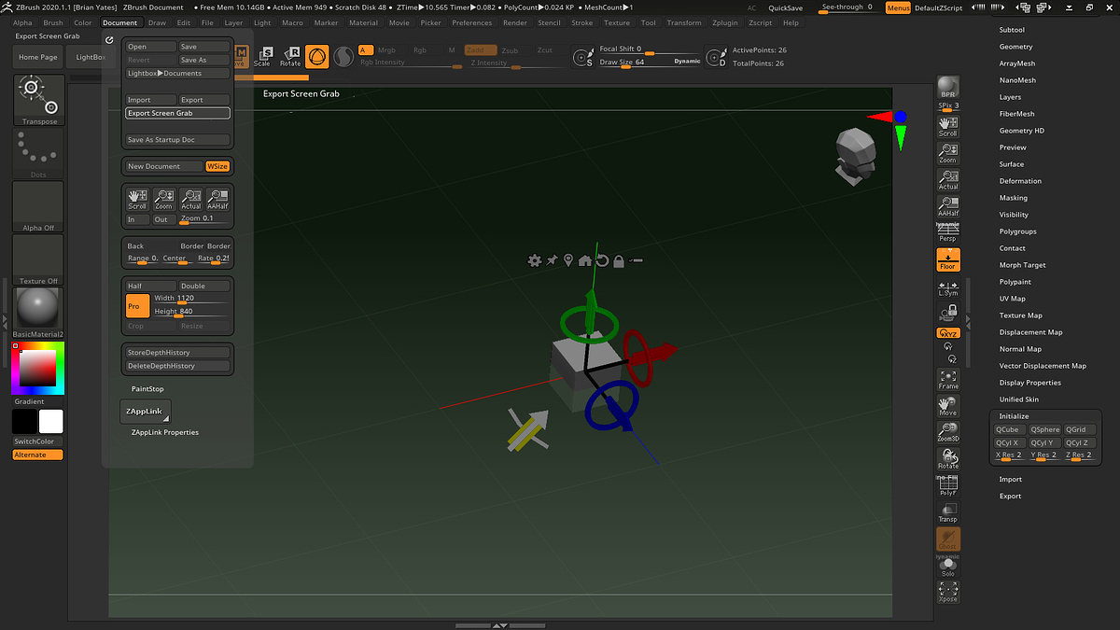Toggle the orange Gizmo 3D icon
The width and height of the screenshot is (1120, 630).
click(x=317, y=57)
